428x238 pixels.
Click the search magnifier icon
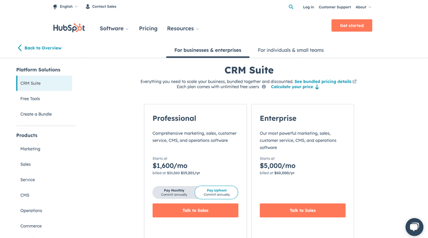click(x=291, y=7)
